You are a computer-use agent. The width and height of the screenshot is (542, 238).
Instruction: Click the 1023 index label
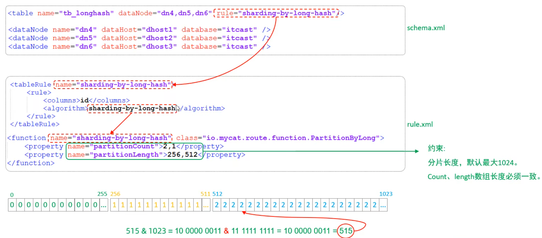pyautogui.click(x=386, y=194)
